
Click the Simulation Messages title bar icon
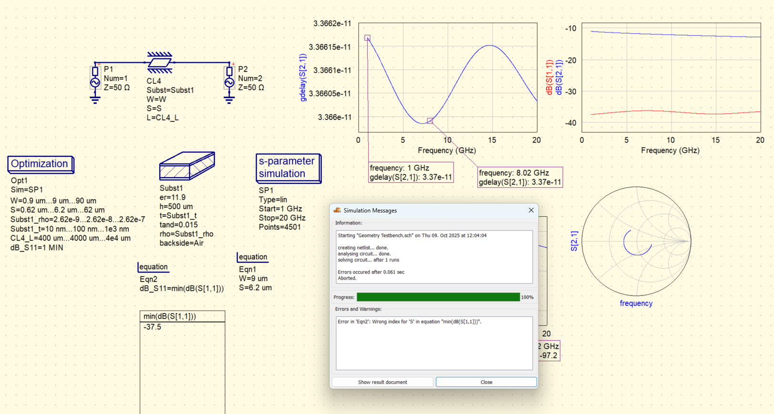(x=338, y=210)
